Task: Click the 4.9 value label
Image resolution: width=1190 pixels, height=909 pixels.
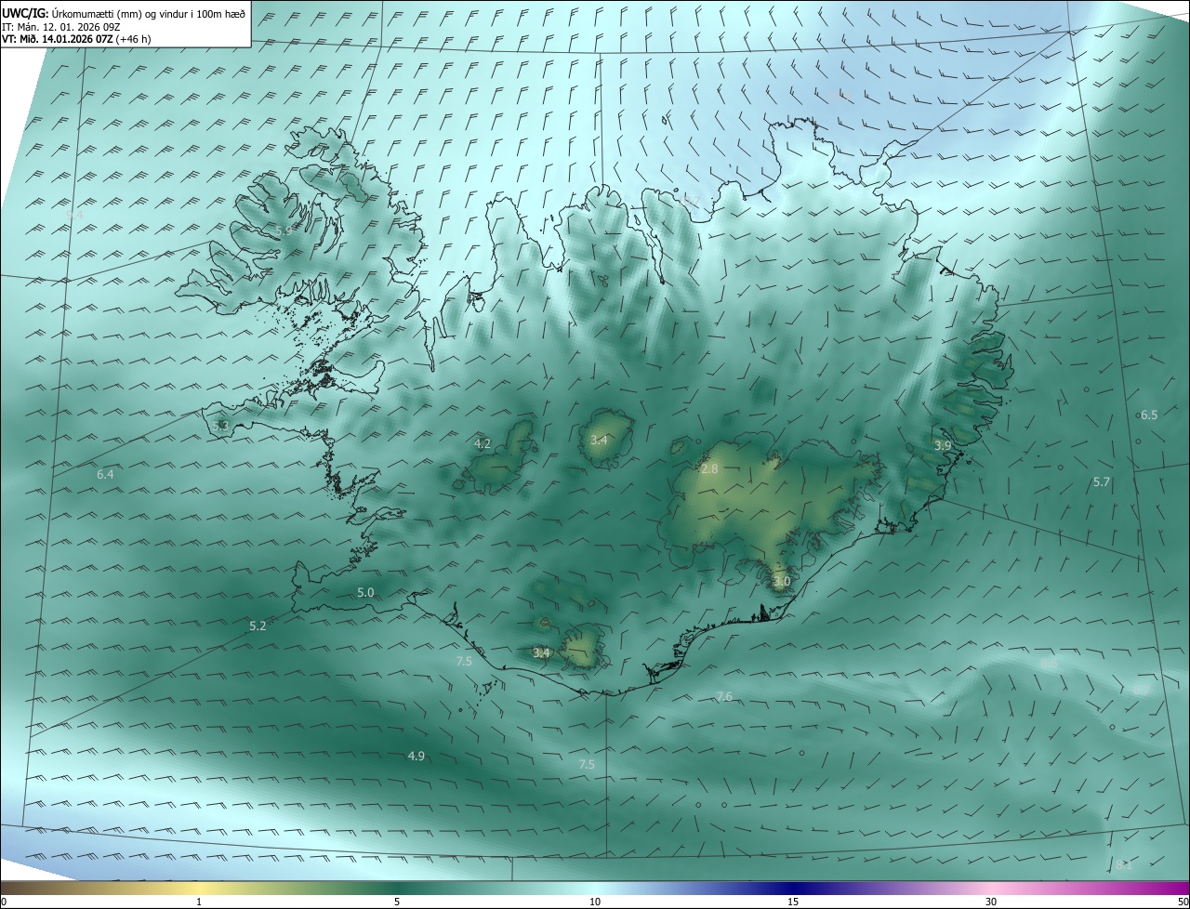Action: [x=416, y=757]
